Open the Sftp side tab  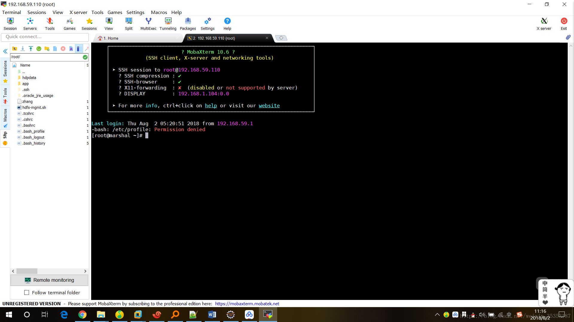click(5, 139)
